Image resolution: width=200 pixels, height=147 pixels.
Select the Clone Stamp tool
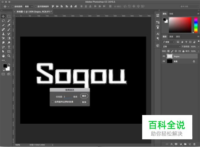pyautogui.click(x=3, y=34)
